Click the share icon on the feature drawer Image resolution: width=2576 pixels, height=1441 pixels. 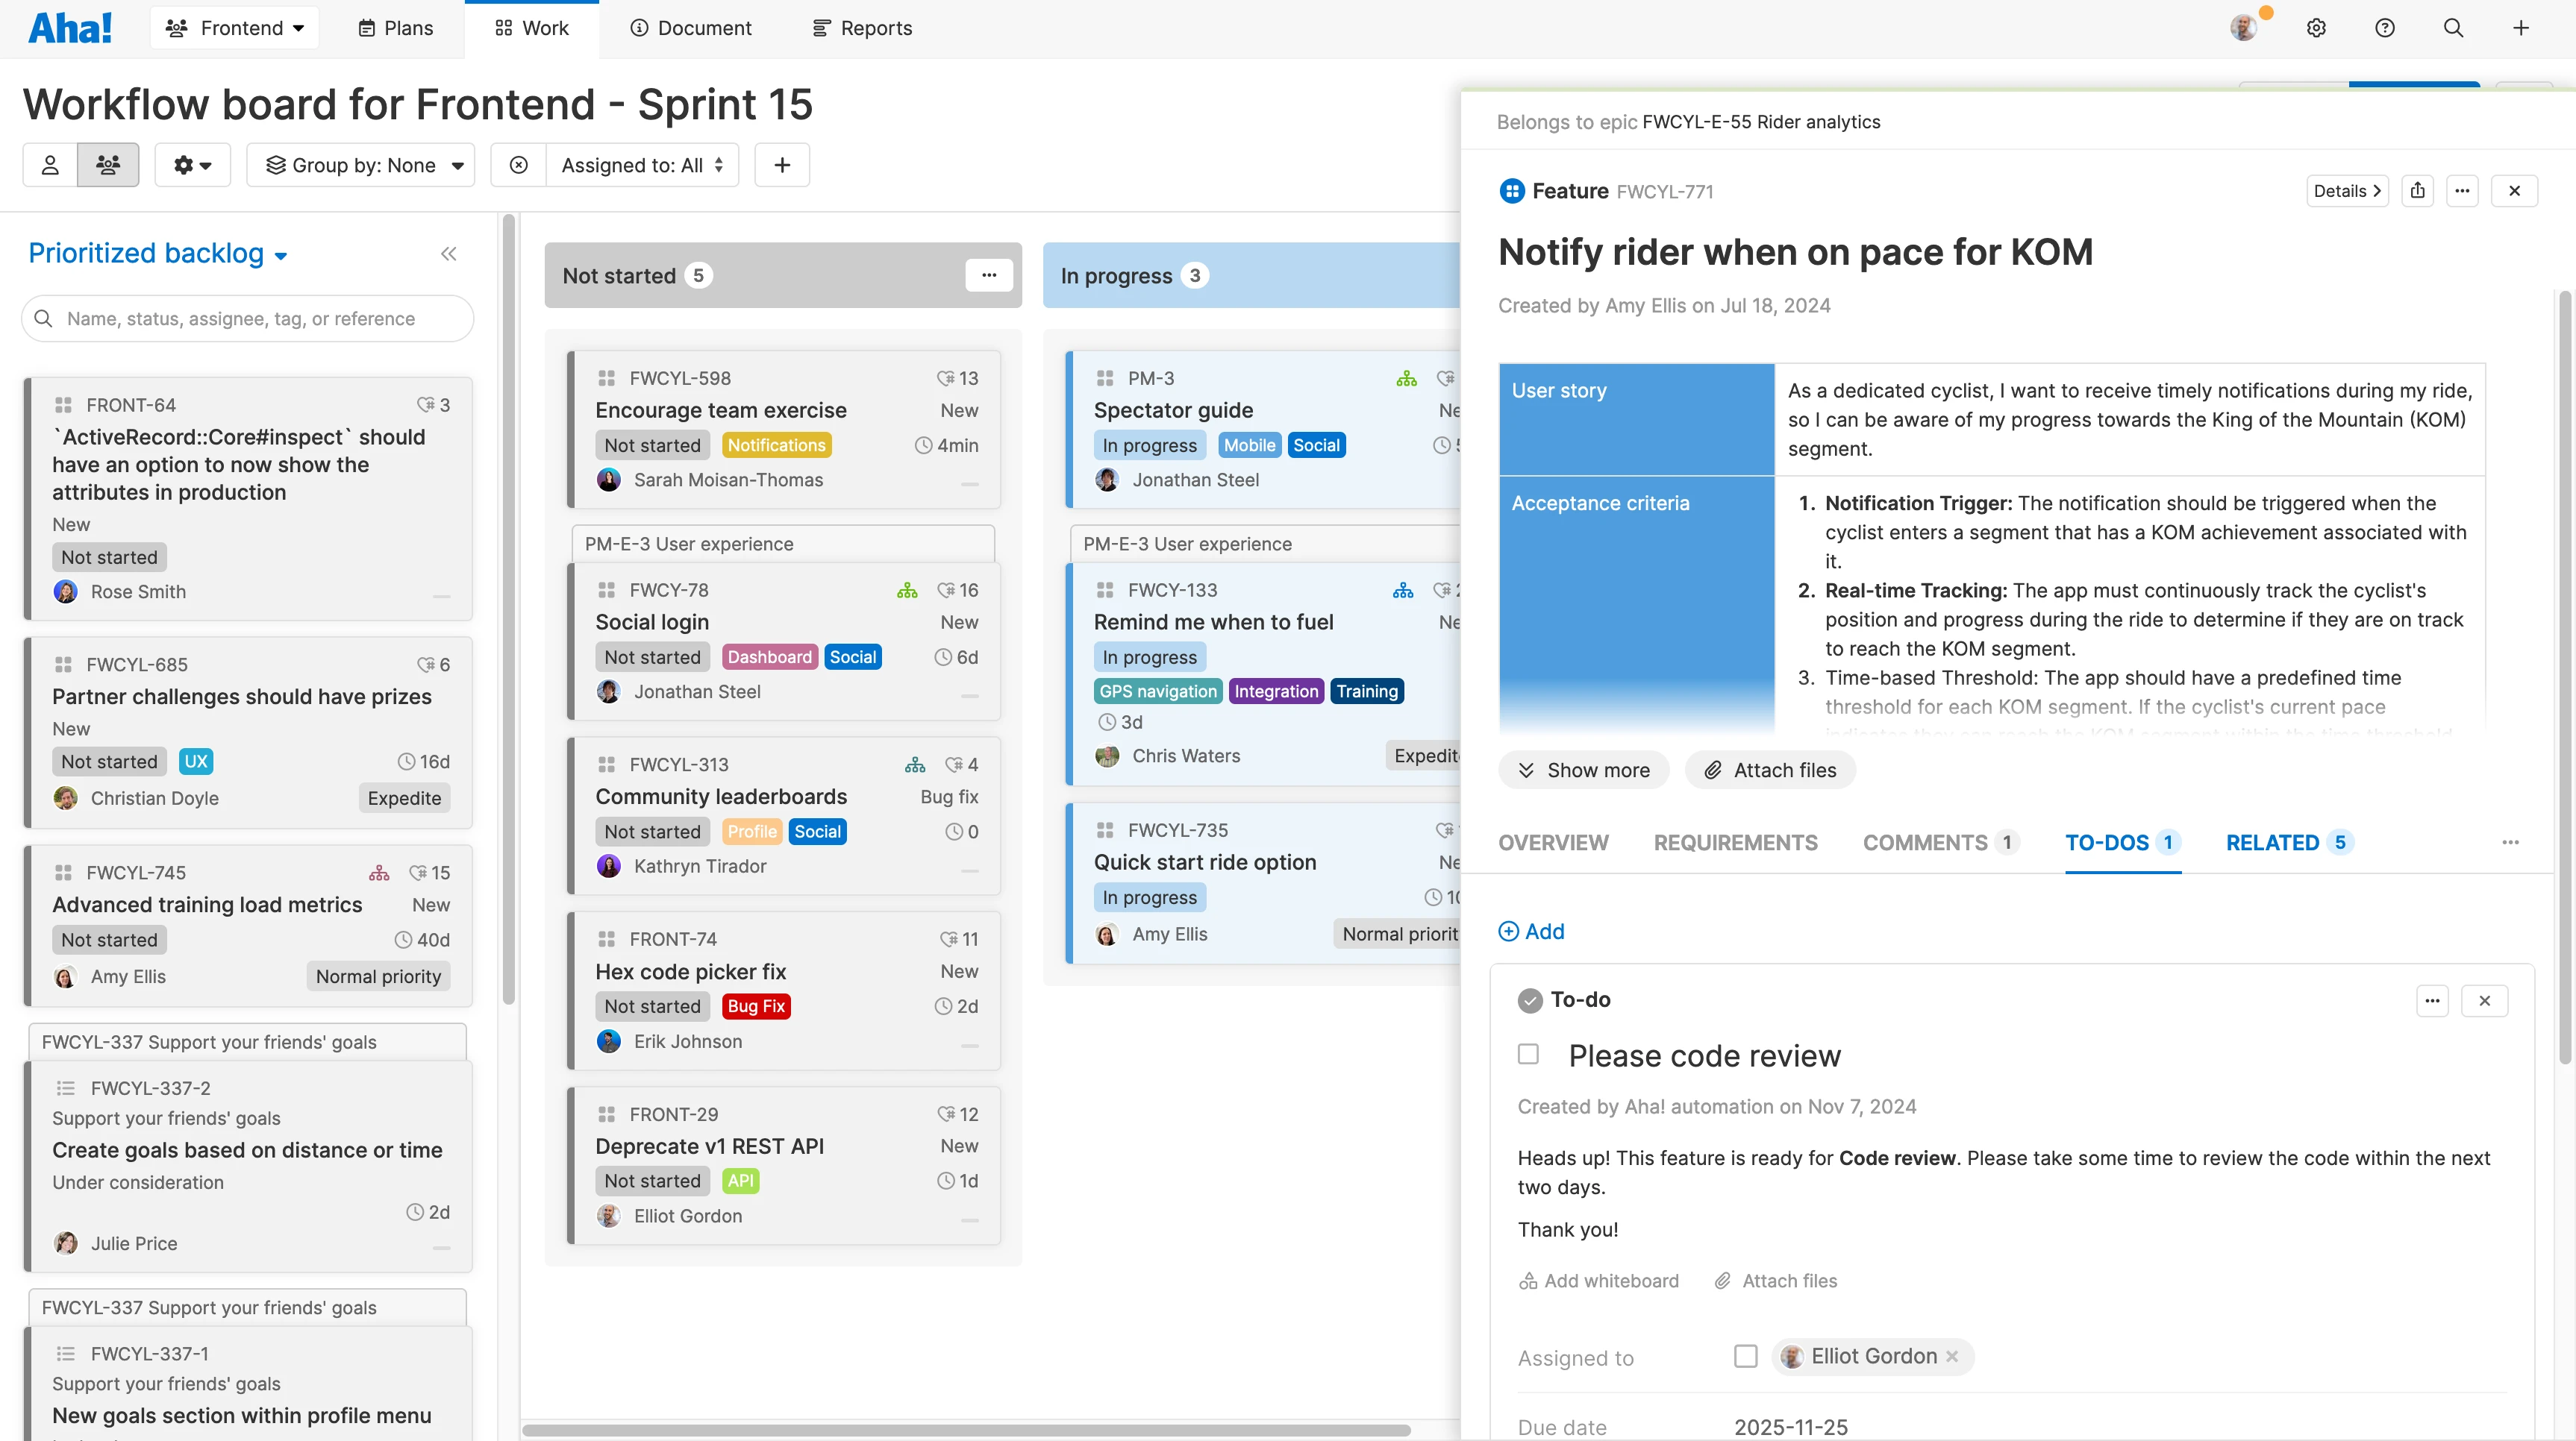point(2418,190)
